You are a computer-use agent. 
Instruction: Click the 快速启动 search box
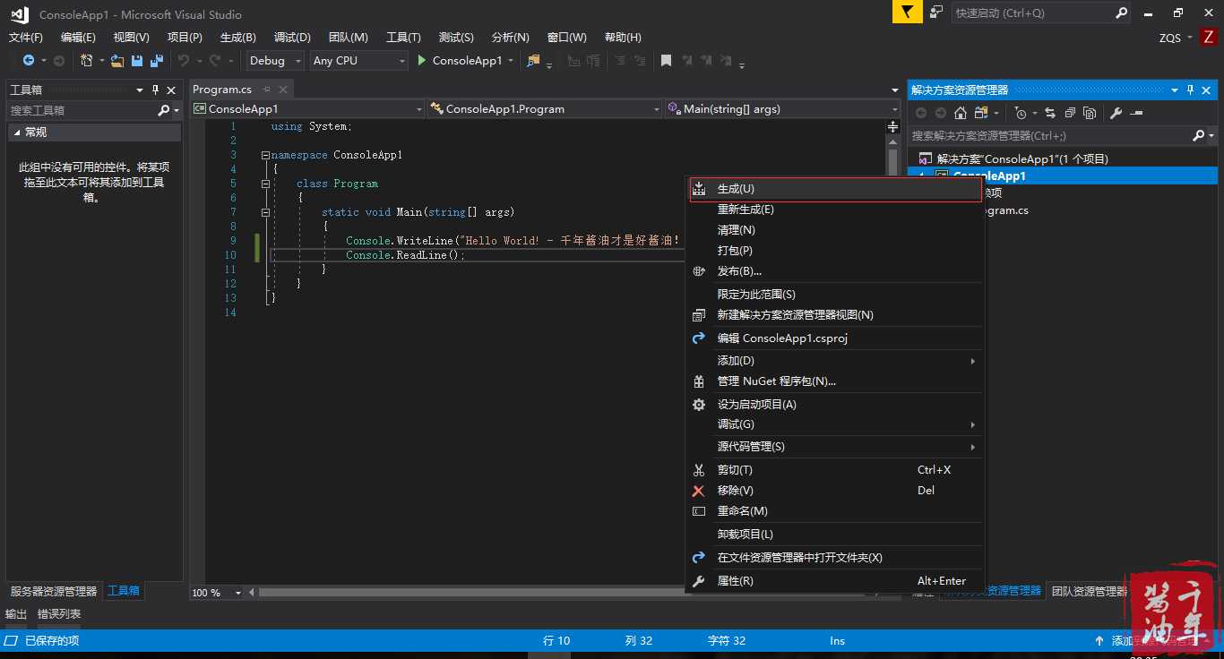pos(1030,13)
